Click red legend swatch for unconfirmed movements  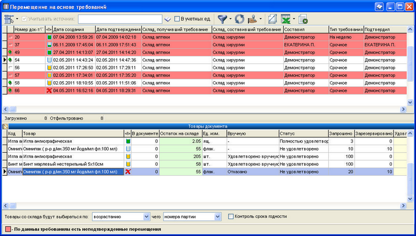[x=8, y=229]
